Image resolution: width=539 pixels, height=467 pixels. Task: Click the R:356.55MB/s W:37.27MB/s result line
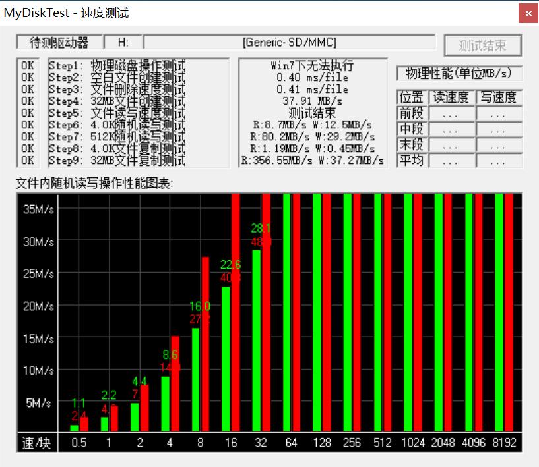point(312,161)
